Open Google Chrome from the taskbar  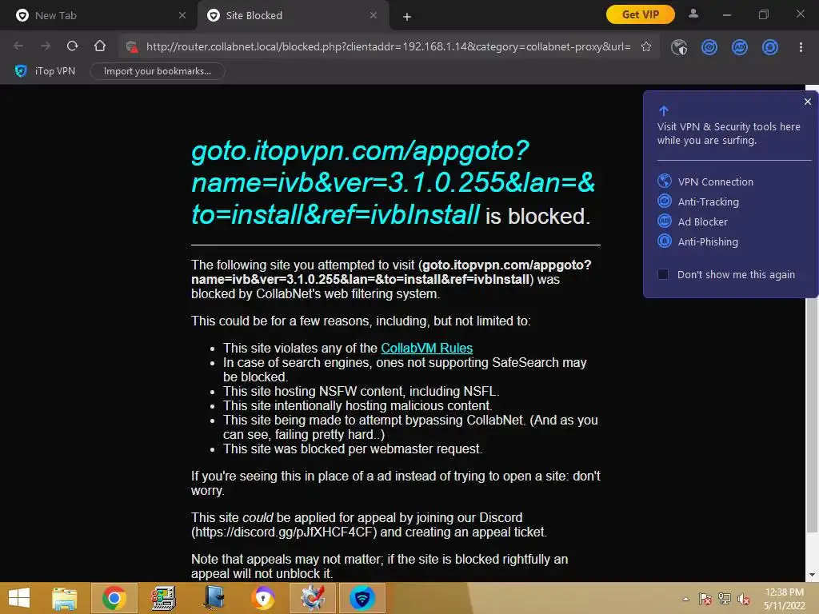[114, 598]
